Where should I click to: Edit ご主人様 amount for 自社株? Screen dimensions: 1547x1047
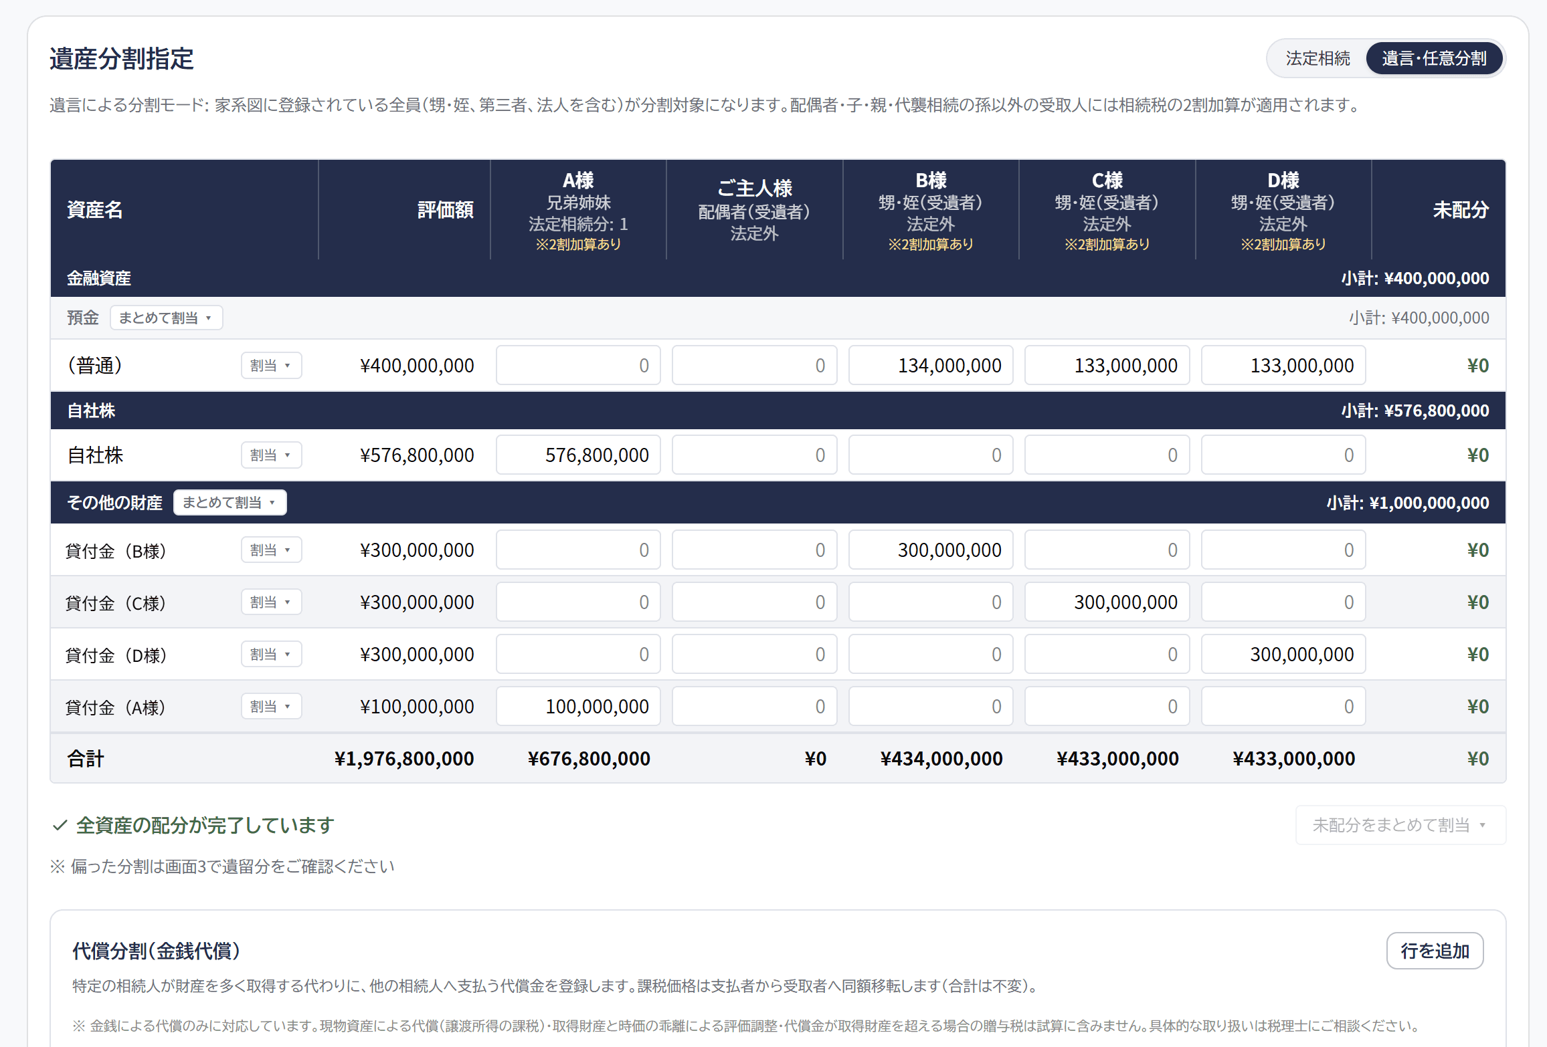coord(755,455)
